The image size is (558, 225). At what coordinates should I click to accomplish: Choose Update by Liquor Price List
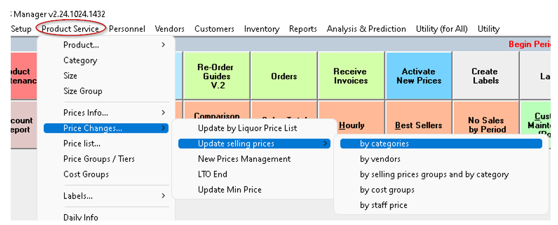[254, 128]
